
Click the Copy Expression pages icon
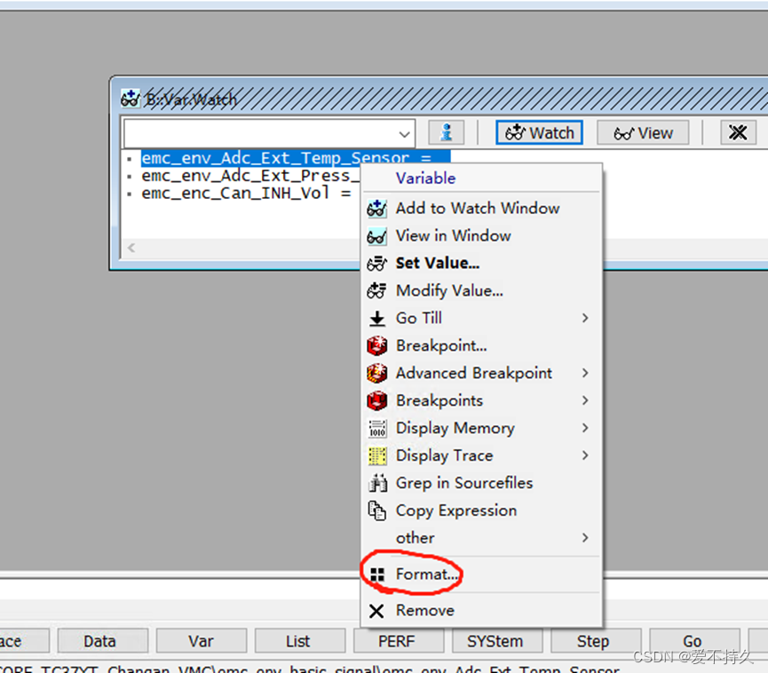point(376,511)
